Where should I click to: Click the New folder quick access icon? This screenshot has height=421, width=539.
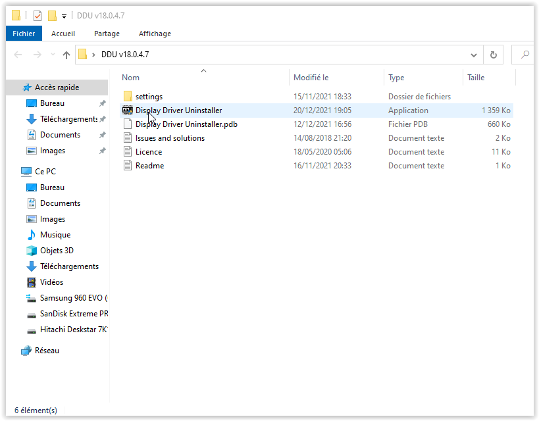click(x=52, y=16)
